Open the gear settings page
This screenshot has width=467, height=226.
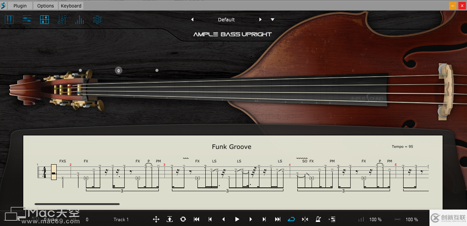click(97, 19)
